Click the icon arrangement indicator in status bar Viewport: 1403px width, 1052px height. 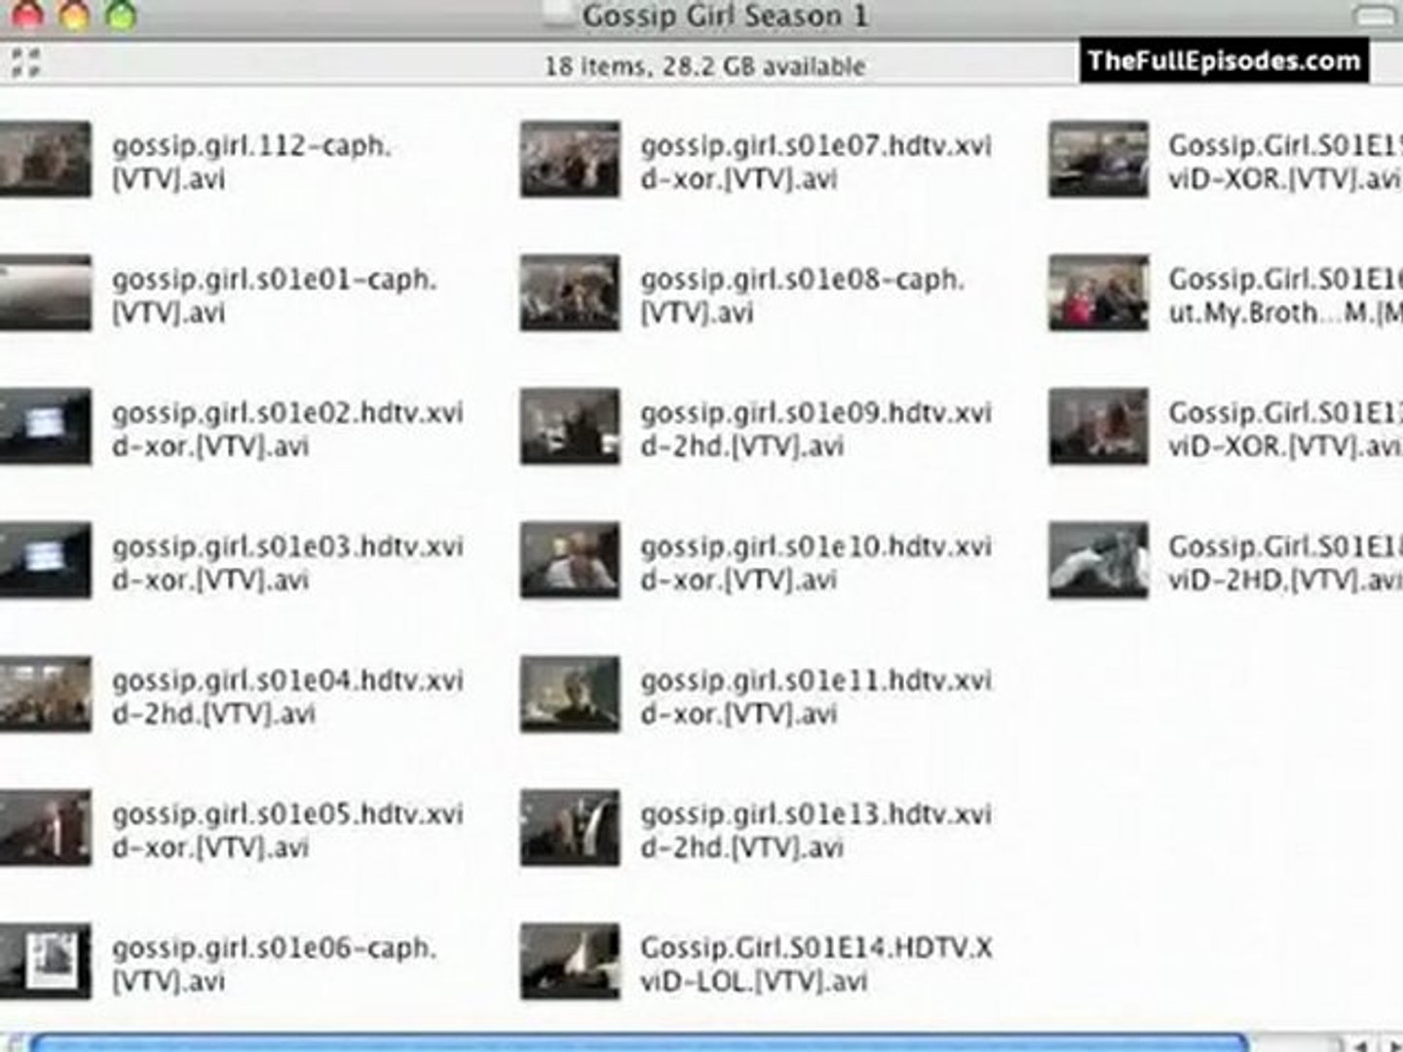[x=24, y=62]
